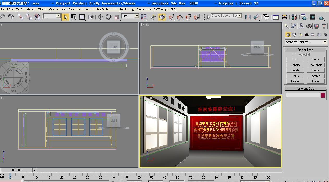The height and width of the screenshot is (182, 329).
Task: Open the object color swatch
Action: click(x=323, y=95)
